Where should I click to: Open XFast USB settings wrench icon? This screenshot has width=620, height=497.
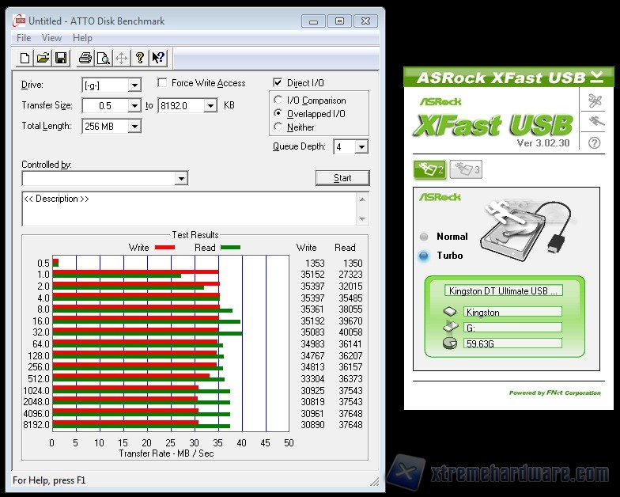[x=595, y=101]
